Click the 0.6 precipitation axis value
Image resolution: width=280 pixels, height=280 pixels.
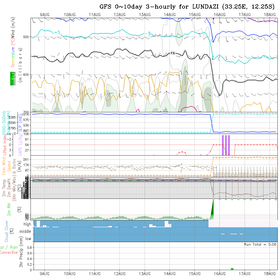(x=30, y=253)
